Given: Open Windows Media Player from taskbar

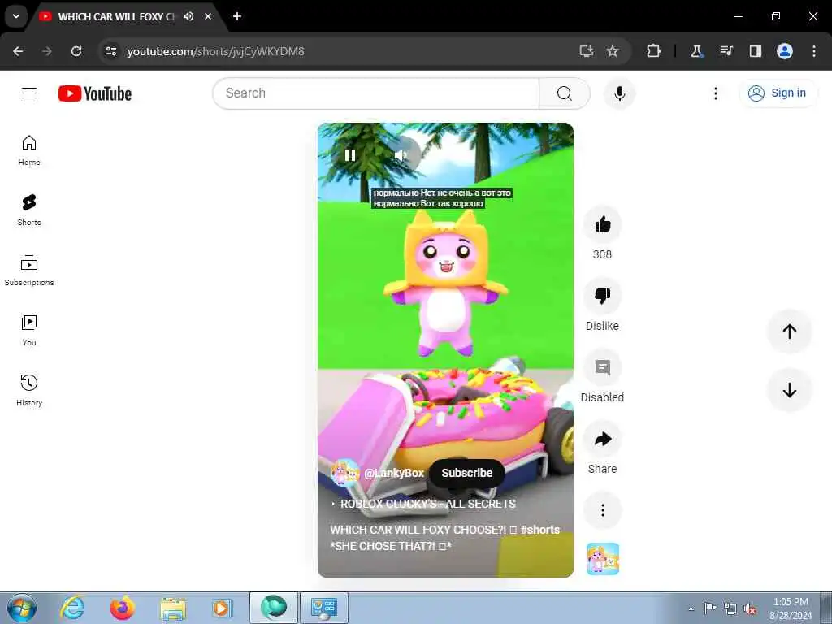Looking at the screenshot, I should [x=222, y=608].
